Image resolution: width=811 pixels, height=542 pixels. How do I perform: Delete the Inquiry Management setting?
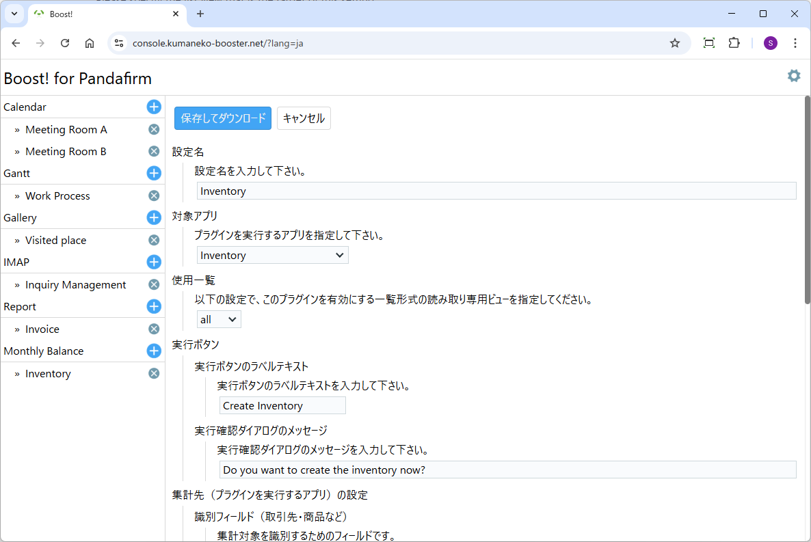click(154, 284)
